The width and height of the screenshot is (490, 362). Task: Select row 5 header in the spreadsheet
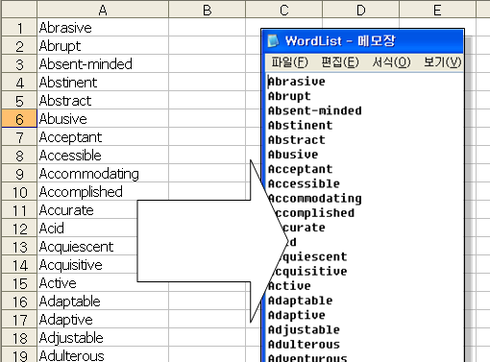(19, 100)
